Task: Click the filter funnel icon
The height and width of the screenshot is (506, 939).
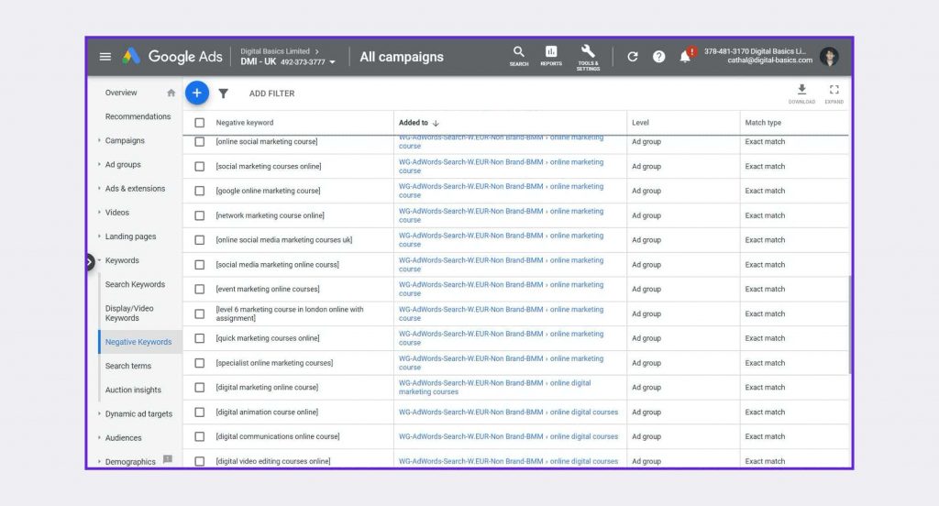Action: coord(224,93)
